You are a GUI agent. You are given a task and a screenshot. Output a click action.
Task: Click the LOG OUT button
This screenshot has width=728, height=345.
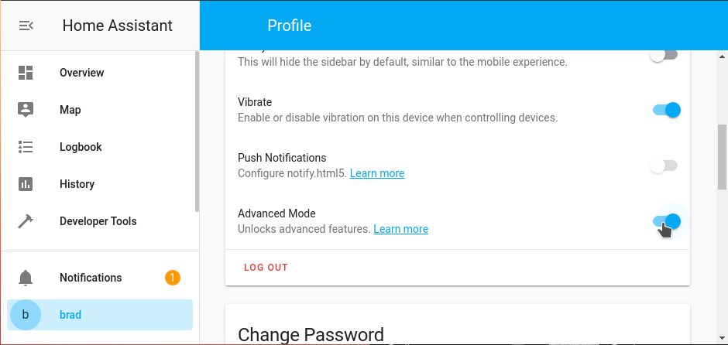(x=266, y=268)
